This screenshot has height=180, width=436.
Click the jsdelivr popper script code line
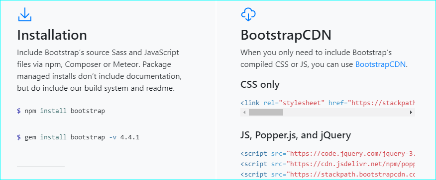pyautogui.click(x=327, y=164)
